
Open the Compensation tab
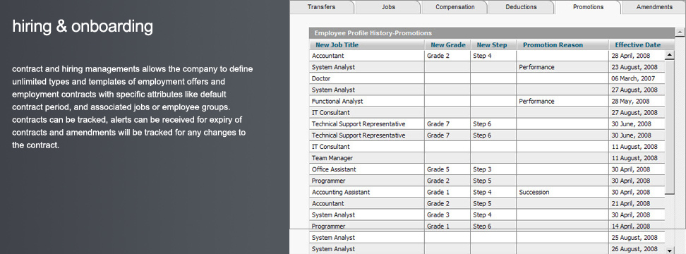pyautogui.click(x=455, y=7)
